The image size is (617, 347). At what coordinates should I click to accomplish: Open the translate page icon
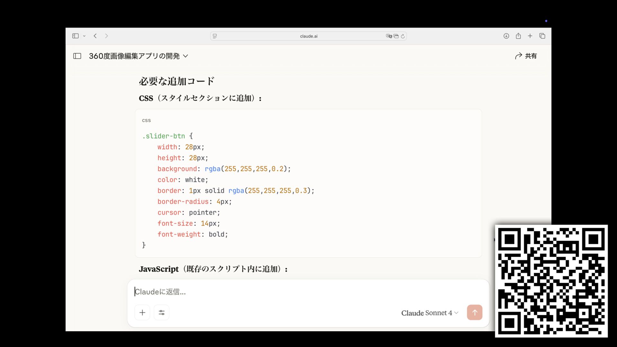coord(389,36)
